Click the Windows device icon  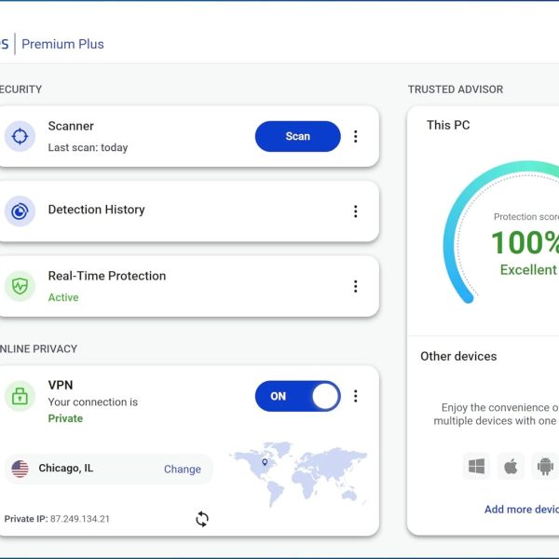477,467
